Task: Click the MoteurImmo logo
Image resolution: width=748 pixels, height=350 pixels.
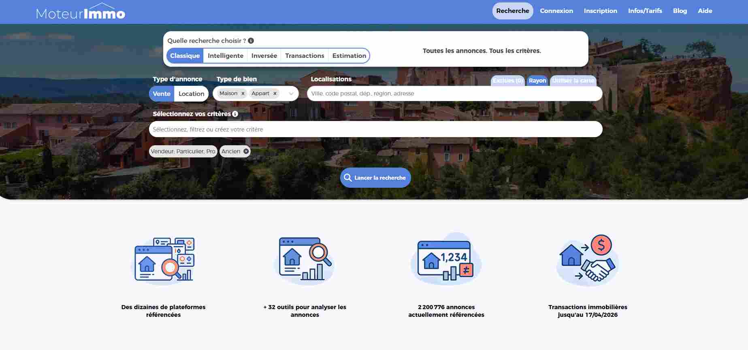Action: pyautogui.click(x=81, y=12)
